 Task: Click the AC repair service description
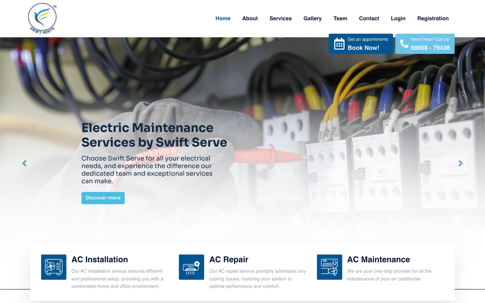pos(257,279)
